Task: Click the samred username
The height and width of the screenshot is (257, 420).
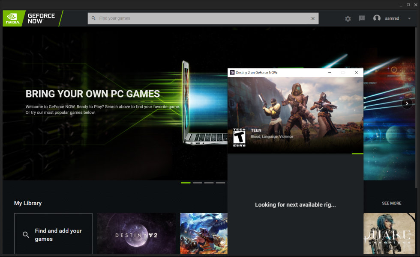Action: click(x=392, y=18)
